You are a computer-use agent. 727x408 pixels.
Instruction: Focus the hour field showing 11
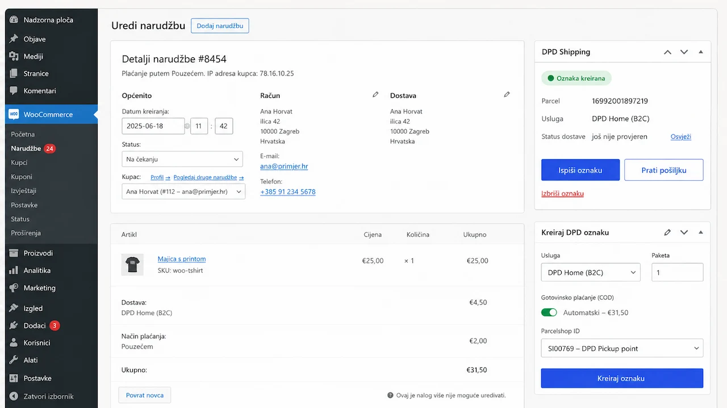(x=199, y=126)
